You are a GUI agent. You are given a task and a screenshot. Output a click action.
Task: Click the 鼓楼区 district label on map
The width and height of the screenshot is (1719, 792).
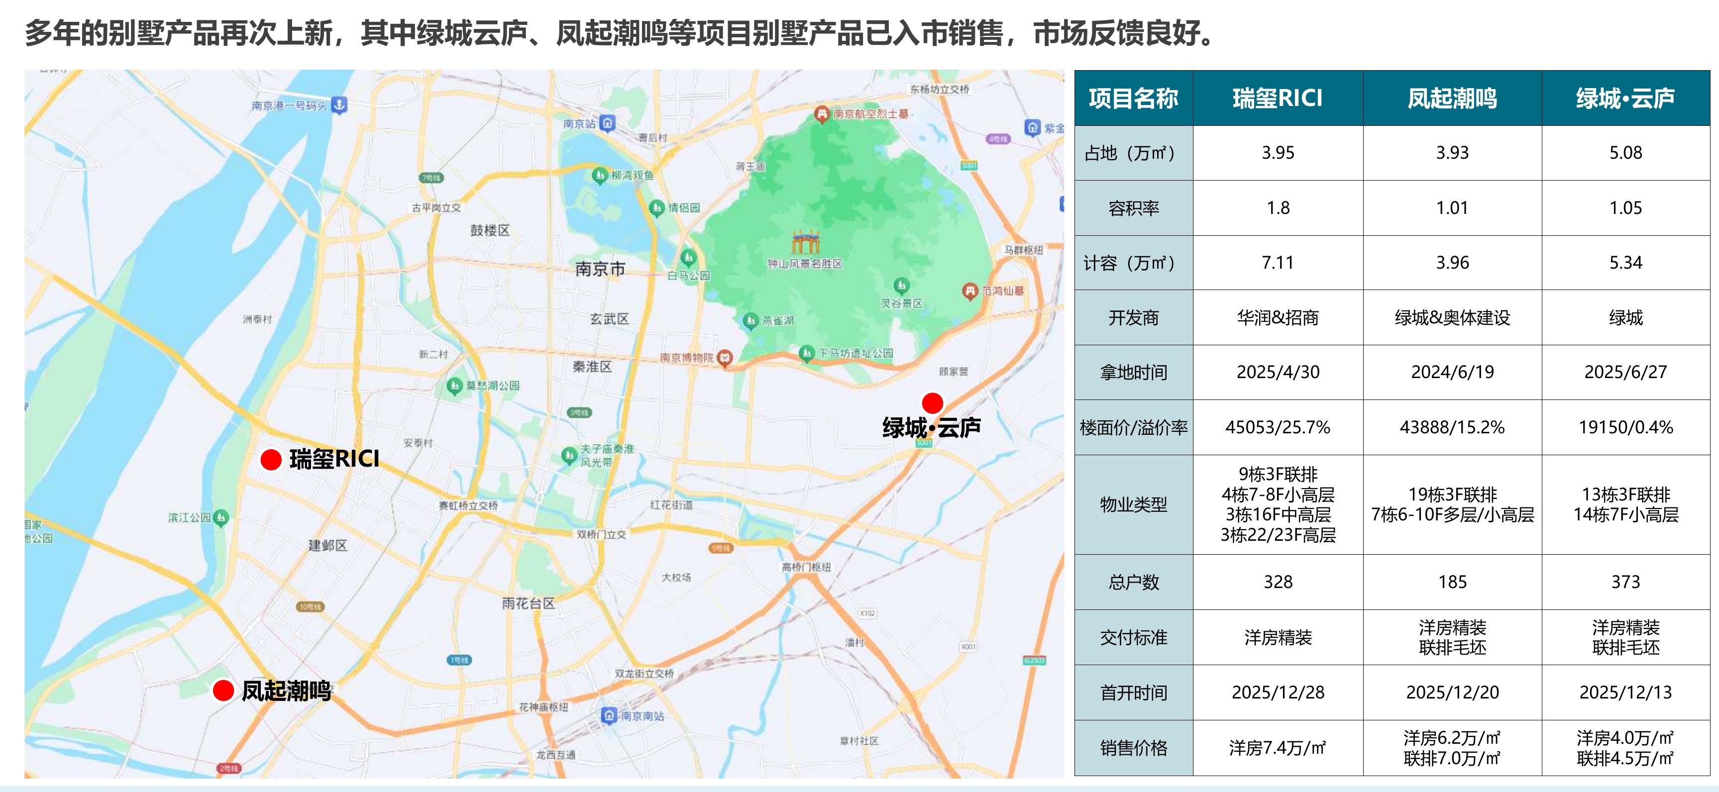[x=490, y=231]
